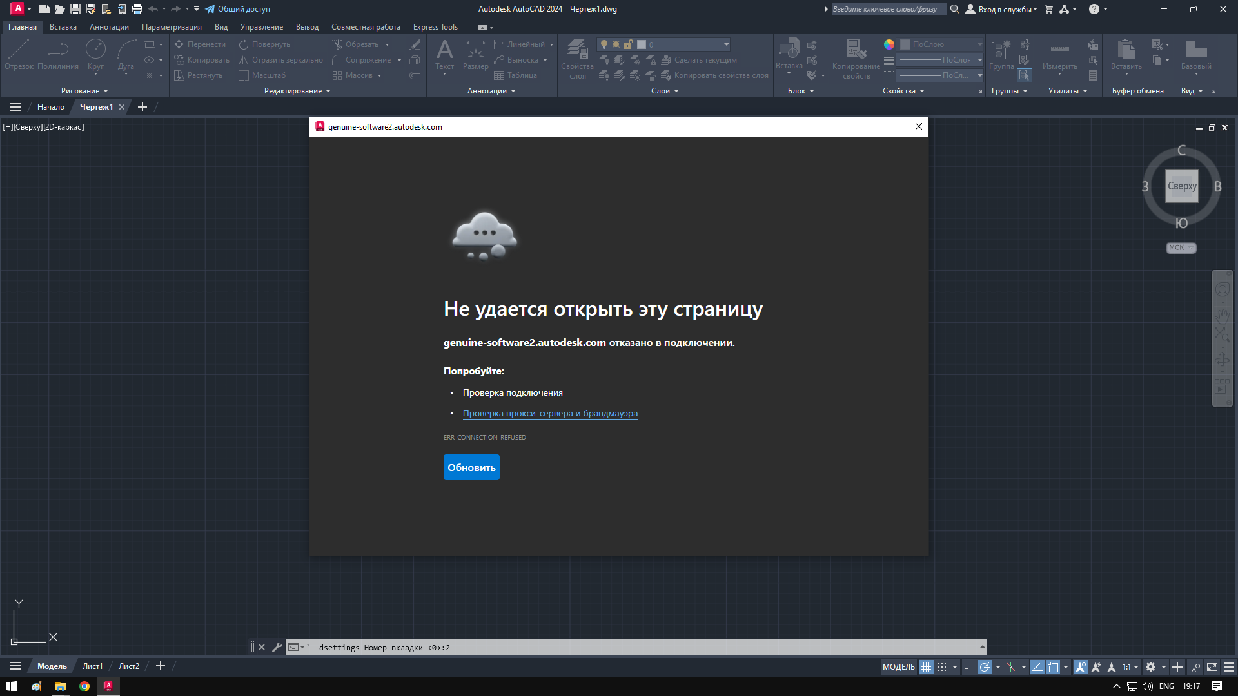Click the Растянуть (stretch) command
1238x696 pixels.
(x=198, y=75)
